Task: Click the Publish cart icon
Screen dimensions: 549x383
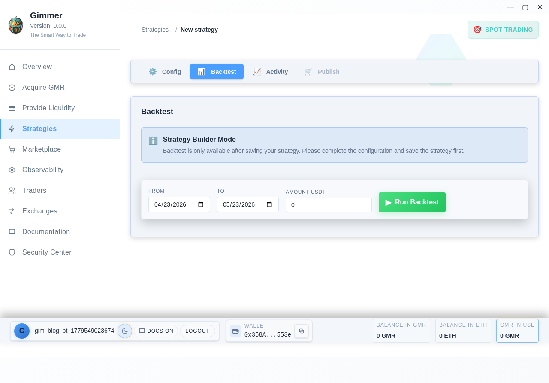Action: click(308, 72)
